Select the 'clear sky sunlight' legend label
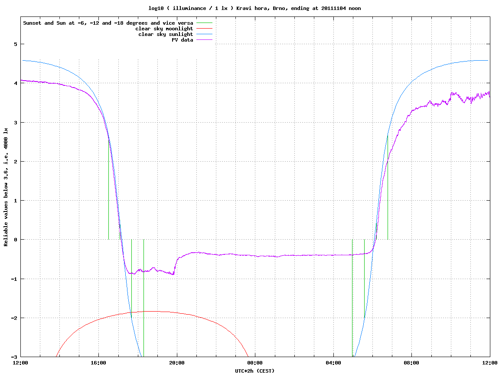Screen dimensions: 499x374 (x=166, y=34)
